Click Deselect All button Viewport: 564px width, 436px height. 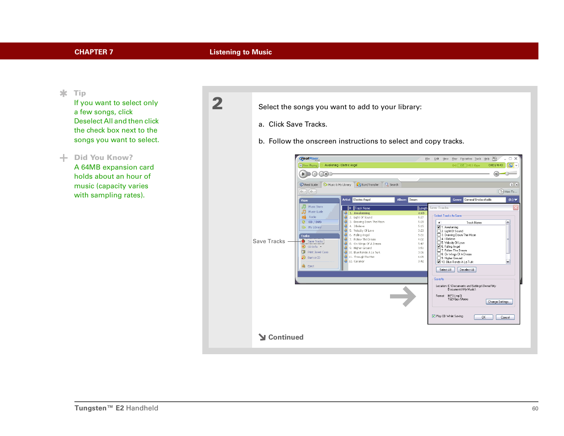(467, 270)
